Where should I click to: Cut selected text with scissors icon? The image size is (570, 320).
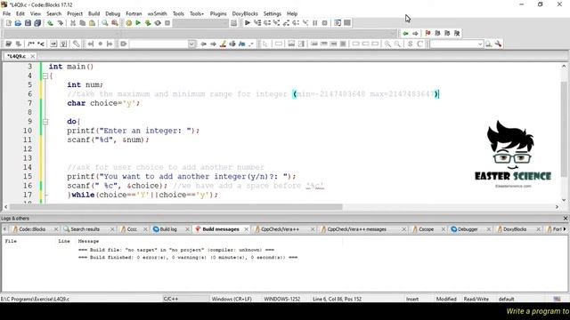pos(73,23)
